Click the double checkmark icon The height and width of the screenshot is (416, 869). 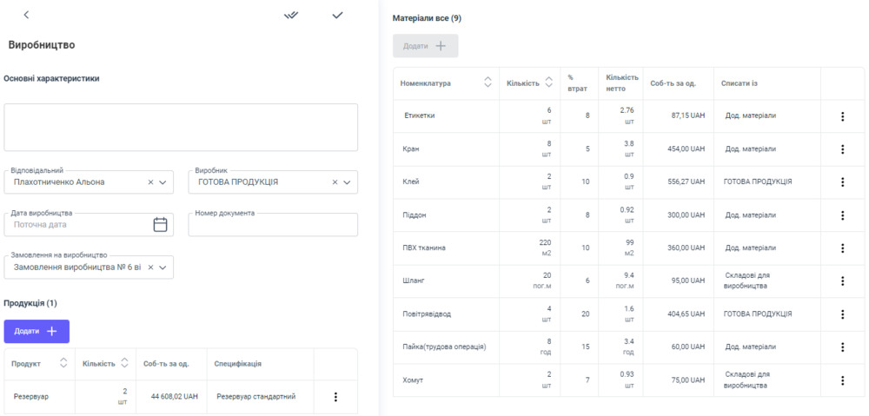291,15
